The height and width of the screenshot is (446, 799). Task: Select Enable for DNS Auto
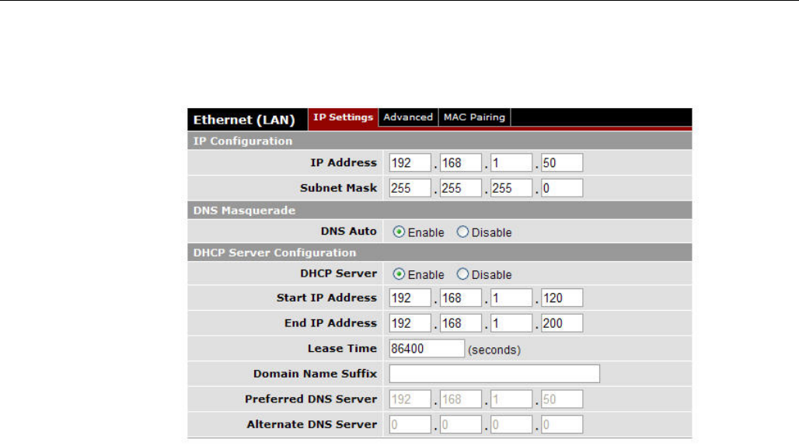(x=399, y=232)
